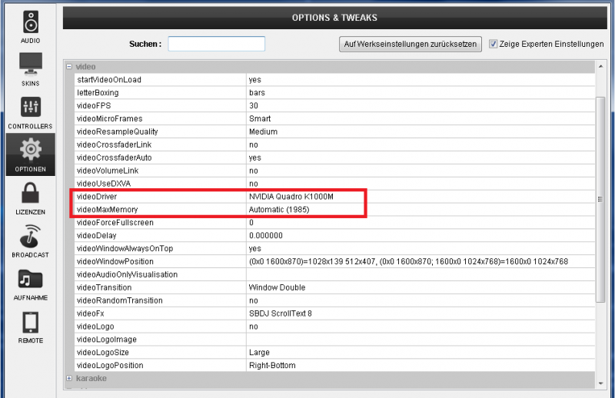Image resolution: width=615 pixels, height=398 pixels.
Task: Click the videoWindowPosition value
Action: (x=408, y=261)
